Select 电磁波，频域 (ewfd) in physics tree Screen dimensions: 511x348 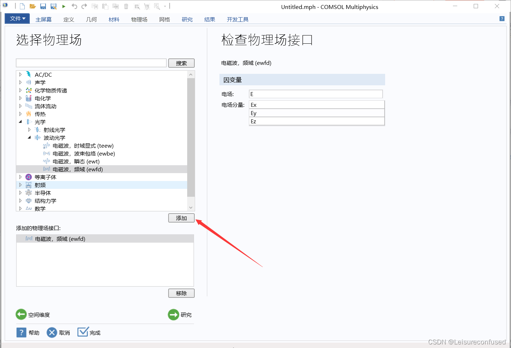click(x=101, y=169)
